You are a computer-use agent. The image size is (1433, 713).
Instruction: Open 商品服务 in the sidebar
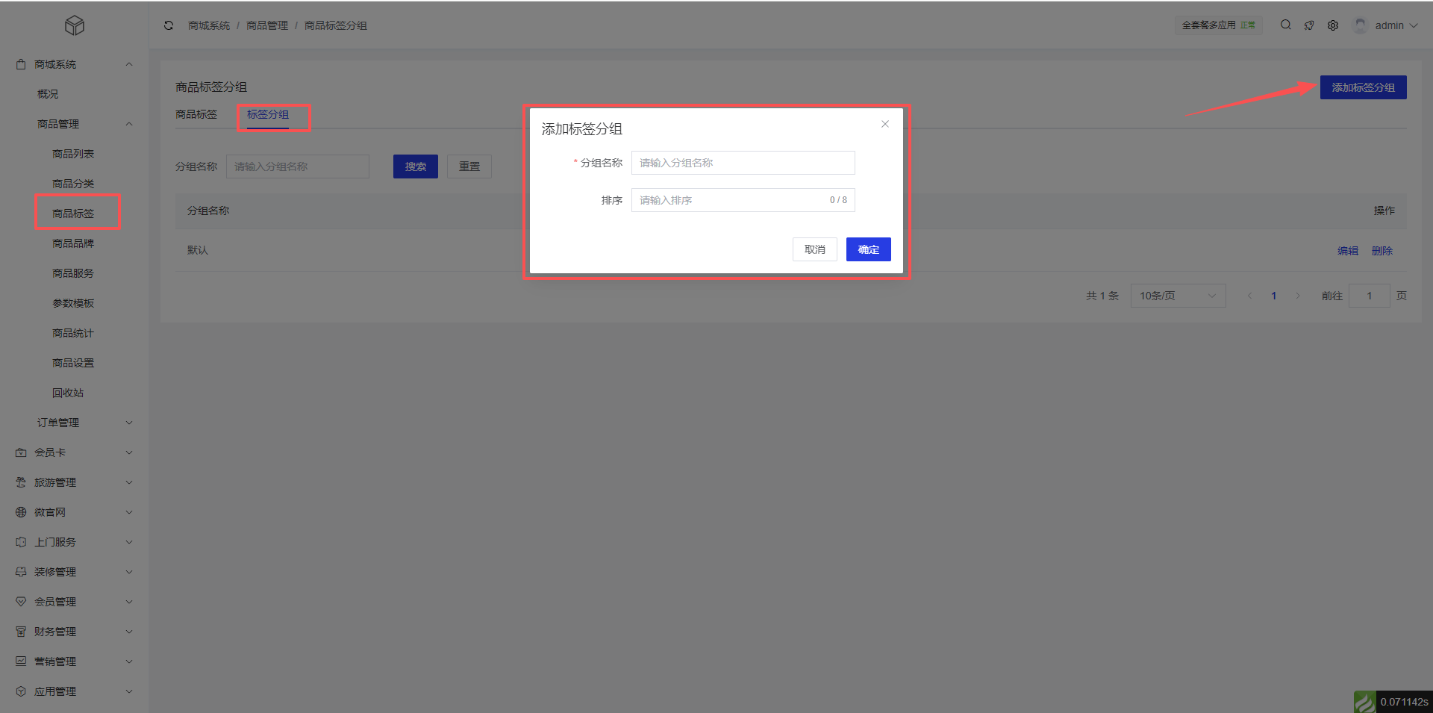point(73,273)
